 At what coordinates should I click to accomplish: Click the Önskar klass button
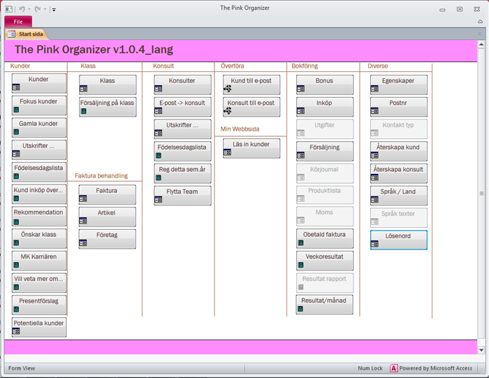[x=39, y=238]
